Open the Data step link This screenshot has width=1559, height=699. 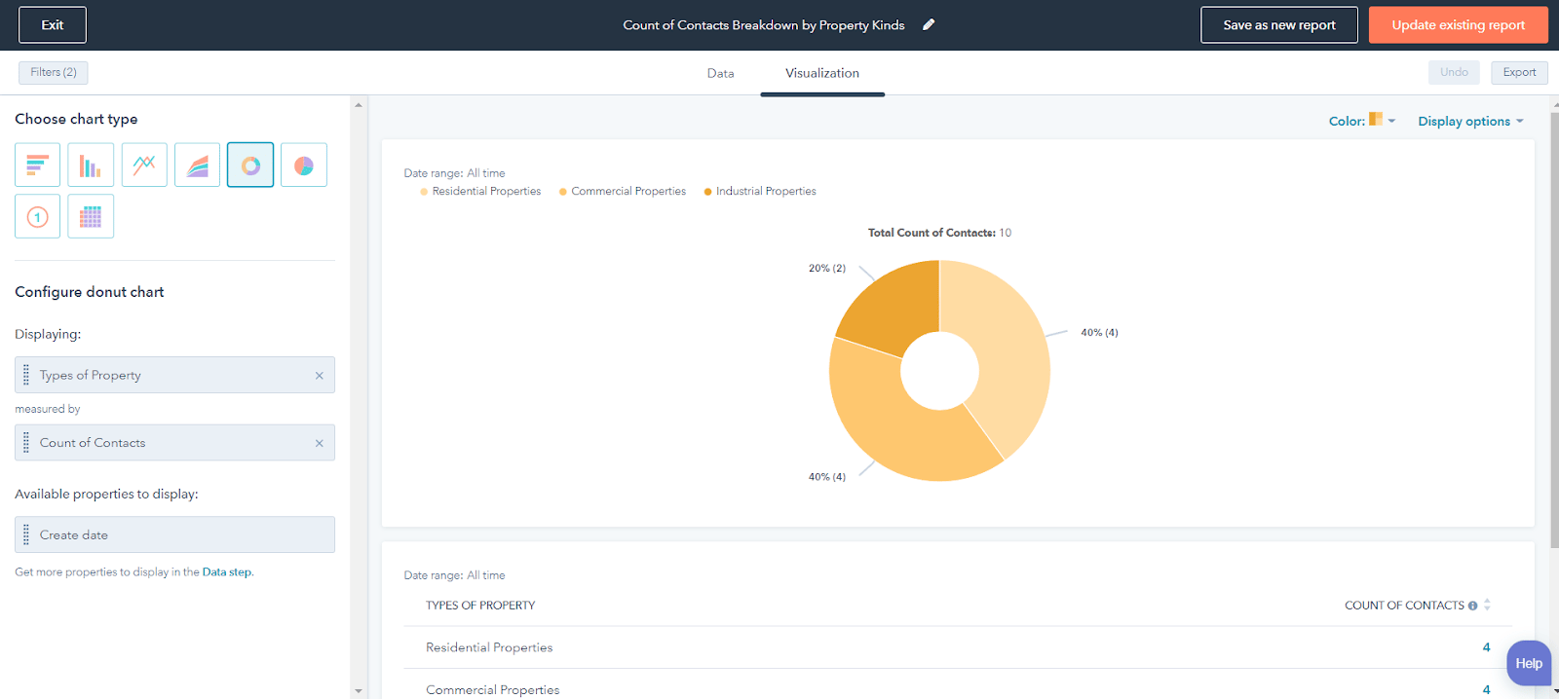coord(227,572)
